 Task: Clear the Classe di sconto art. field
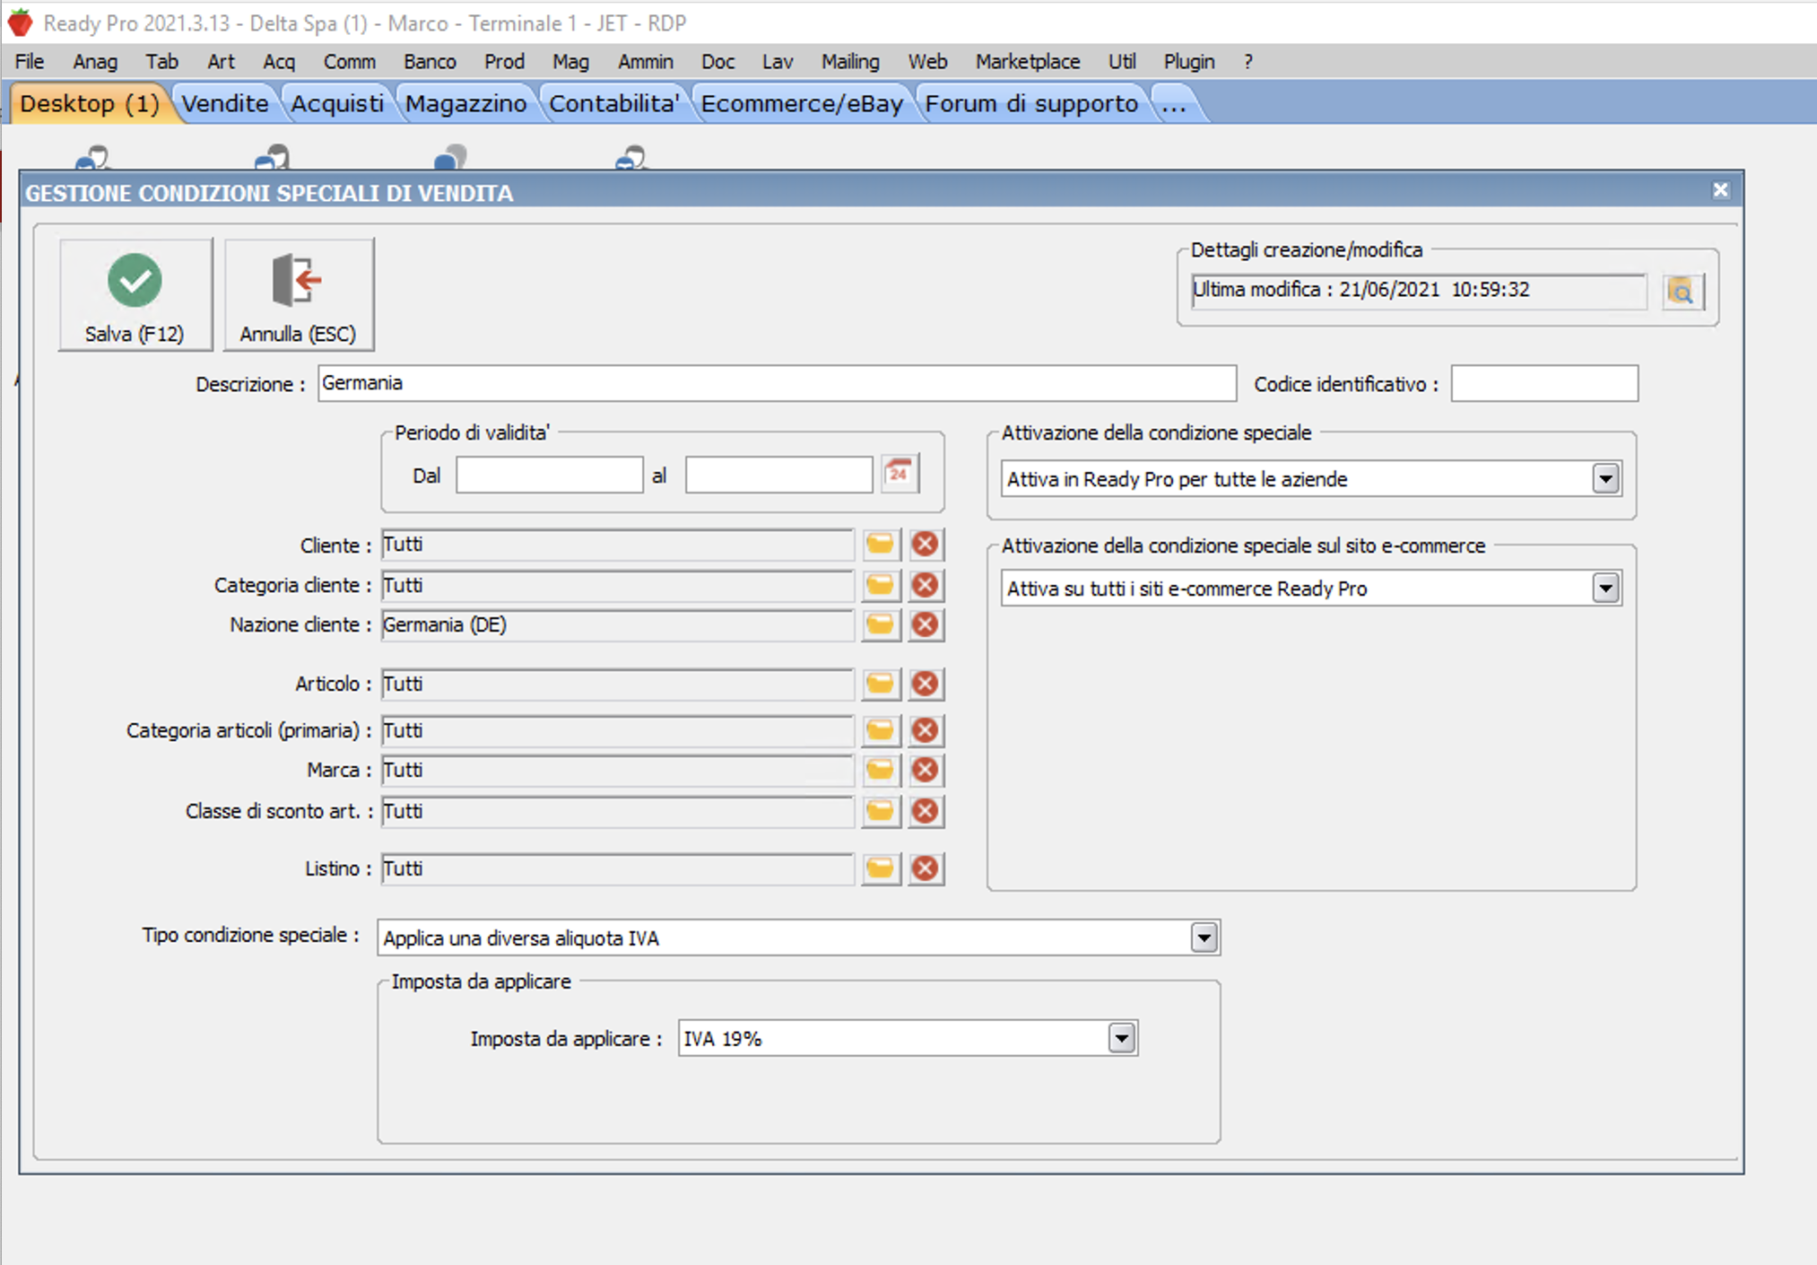click(926, 812)
